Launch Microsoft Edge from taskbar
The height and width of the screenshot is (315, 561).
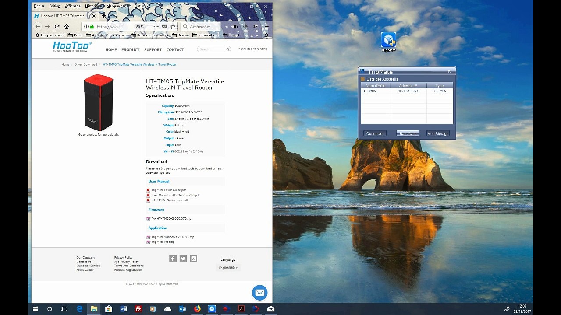pyautogui.click(x=80, y=309)
